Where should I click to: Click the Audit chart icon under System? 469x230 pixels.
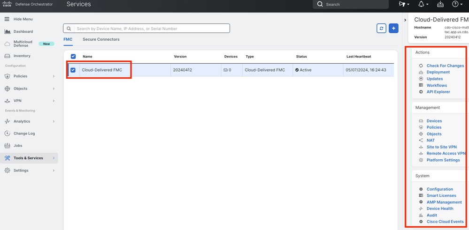point(421,215)
